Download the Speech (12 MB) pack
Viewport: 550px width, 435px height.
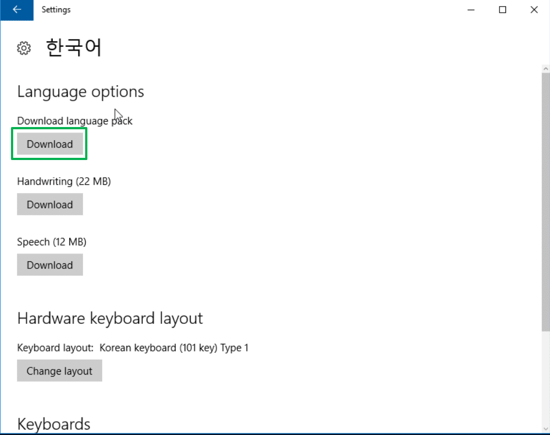(x=49, y=265)
